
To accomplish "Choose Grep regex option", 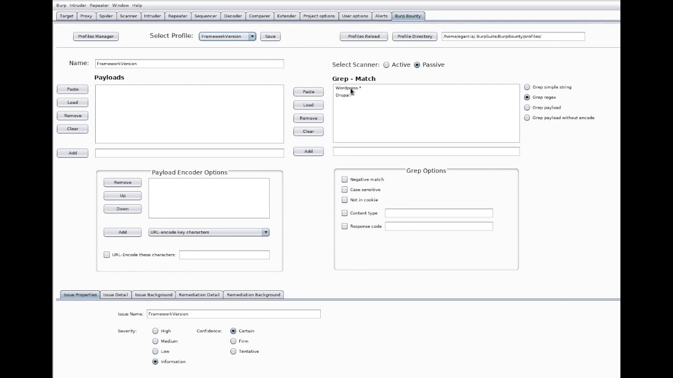I will coord(527,97).
